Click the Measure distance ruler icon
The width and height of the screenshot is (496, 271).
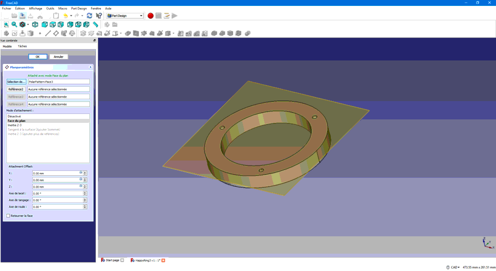[95, 24]
